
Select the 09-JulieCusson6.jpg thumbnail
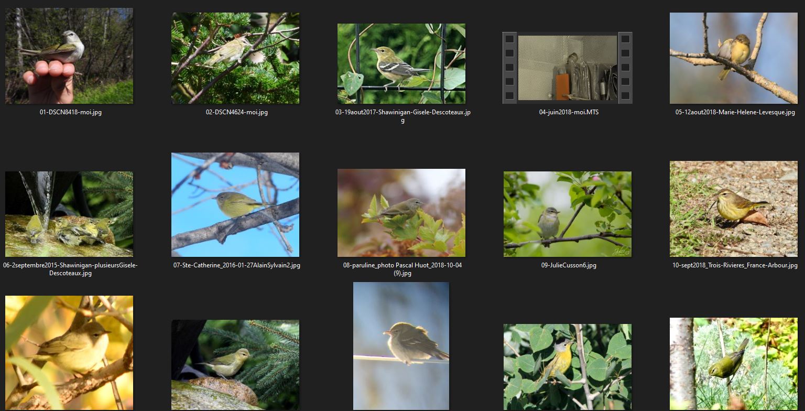(x=567, y=214)
